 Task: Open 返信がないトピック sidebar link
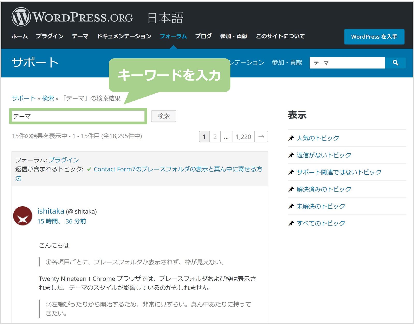coord(324,155)
